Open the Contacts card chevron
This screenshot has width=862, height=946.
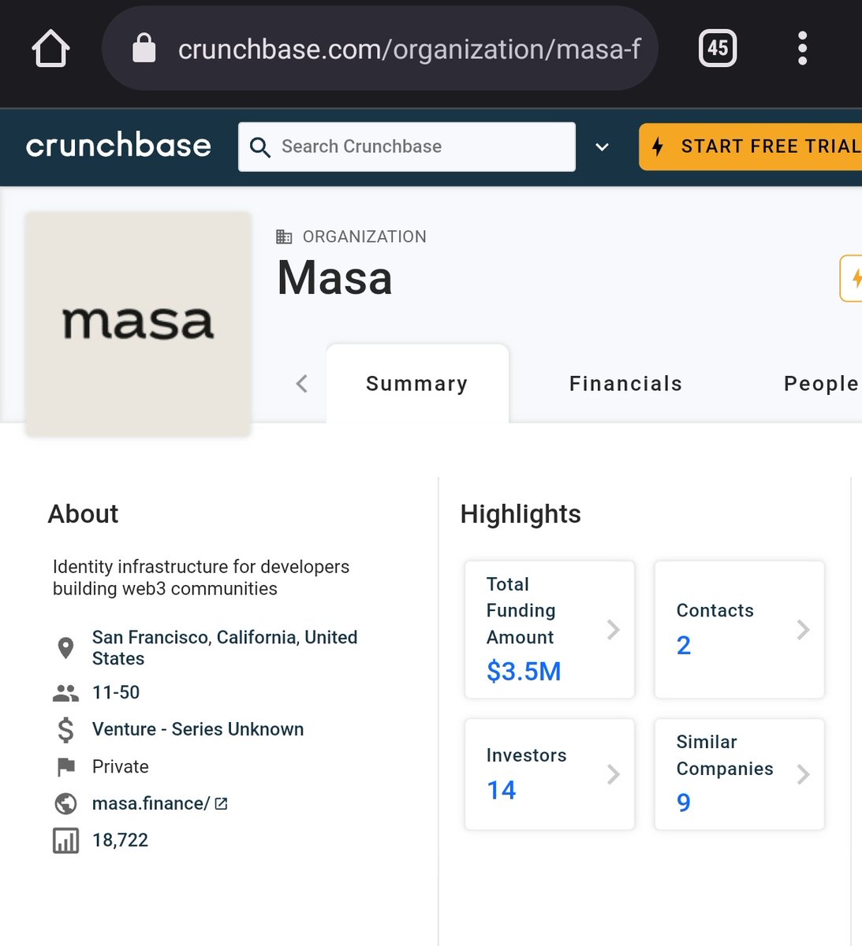click(803, 629)
